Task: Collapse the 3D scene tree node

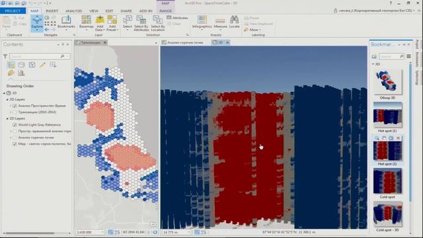Action: 4,93
